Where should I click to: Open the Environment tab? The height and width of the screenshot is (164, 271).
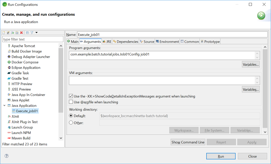[167, 42]
